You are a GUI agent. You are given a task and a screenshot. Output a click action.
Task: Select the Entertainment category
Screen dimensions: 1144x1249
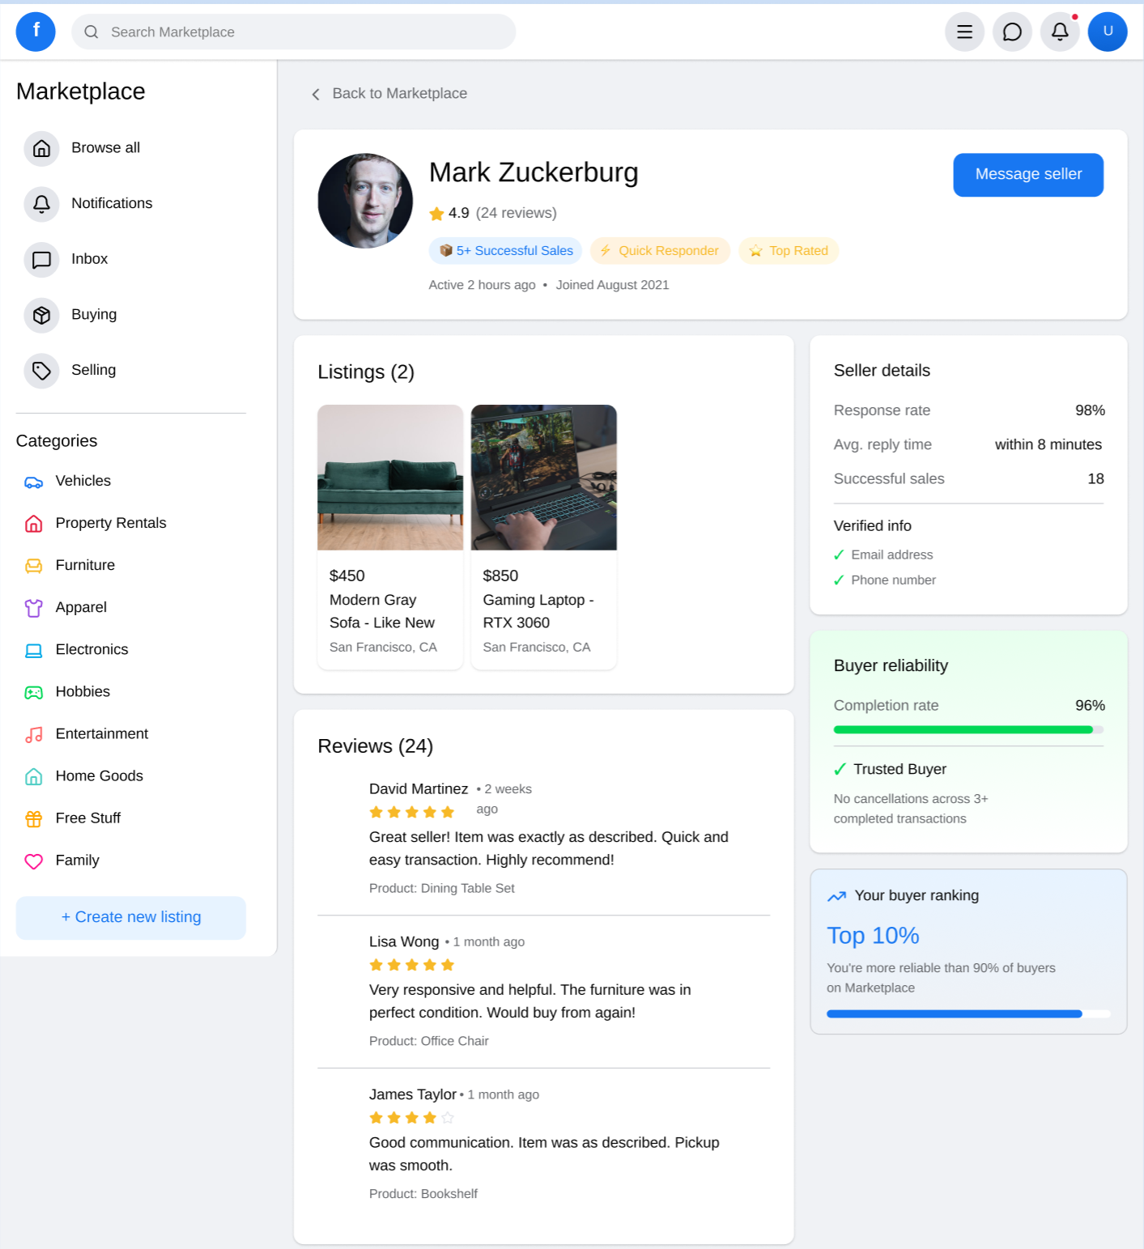point(130,734)
